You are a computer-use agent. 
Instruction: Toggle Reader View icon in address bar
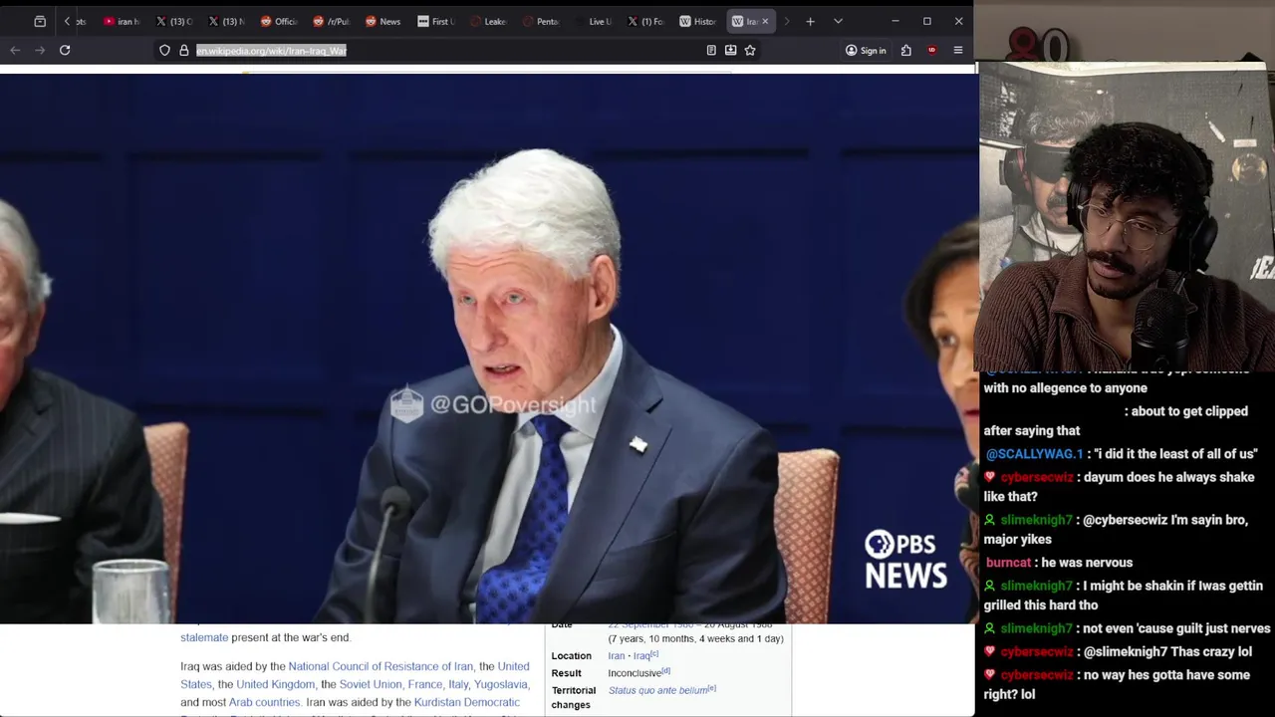pos(711,50)
